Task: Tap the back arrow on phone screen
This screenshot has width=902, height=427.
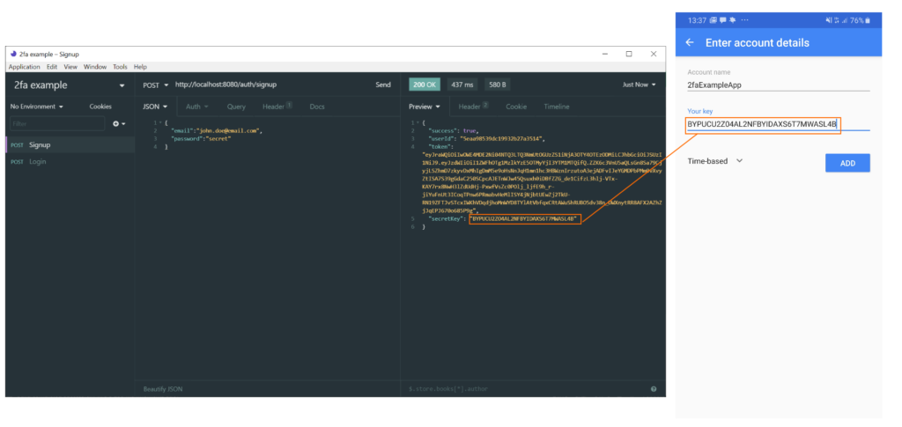Action: (689, 42)
